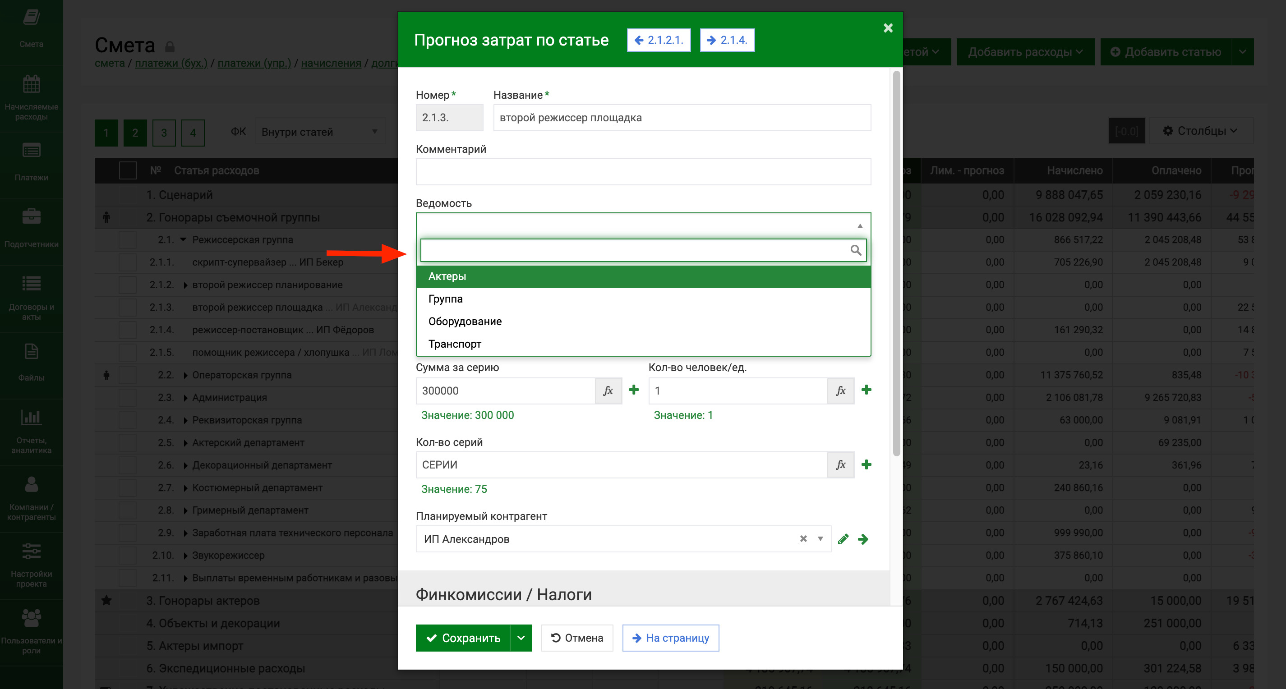Open the Планируемый контрагент dropdown arrow
This screenshot has width=1286, height=689.
(820, 539)
